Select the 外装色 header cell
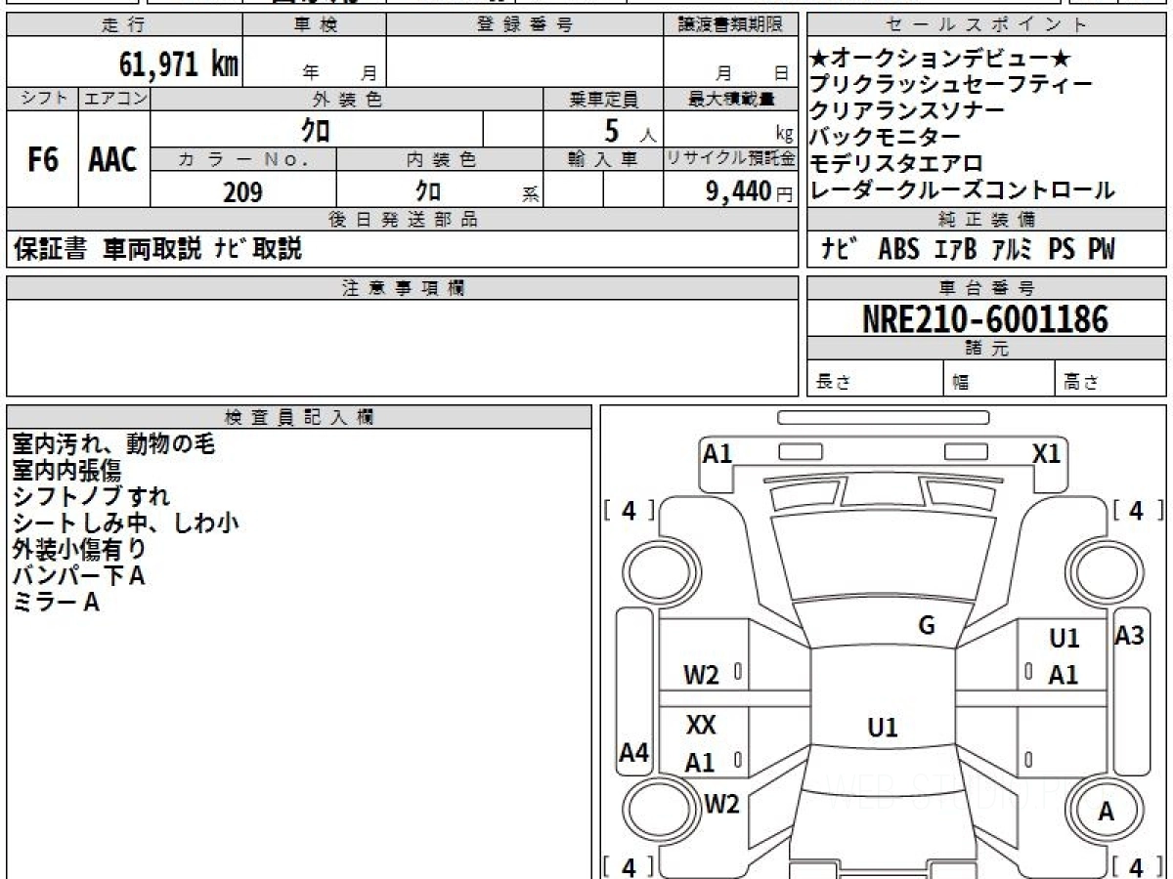Screen dimensions: 1173x879 tap(347, 99)
